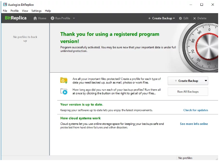Image resolution: width=222 pixels, height=162 pixels.
Task: Open the Profile menu
Action: coord(15,11)
